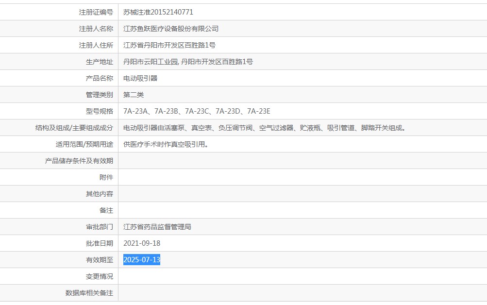
Task: Click the 注册证编号 label
Action: [96, 12]
